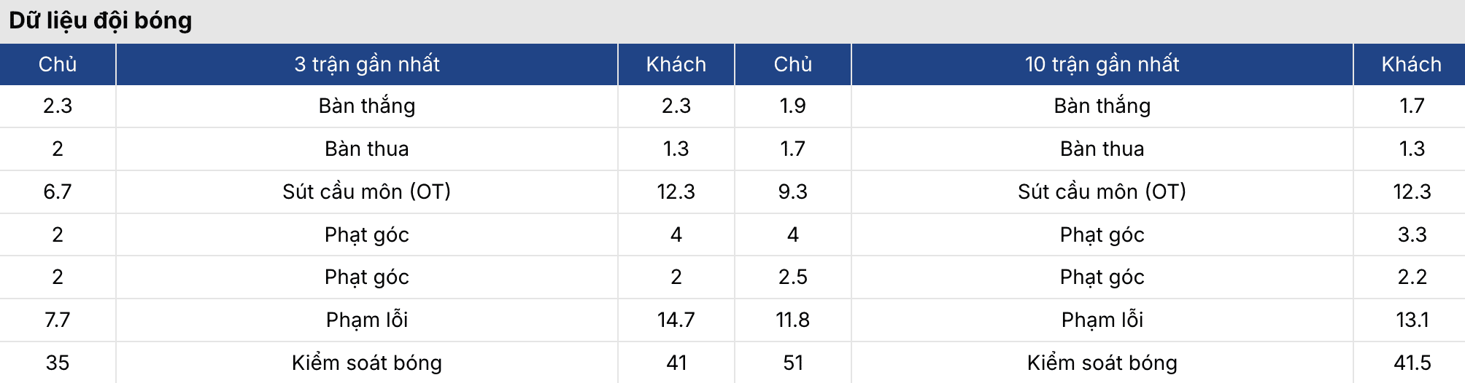Click the 51 possession value cell
This screenshot has height=383, width=1465.
pos(792,363)
